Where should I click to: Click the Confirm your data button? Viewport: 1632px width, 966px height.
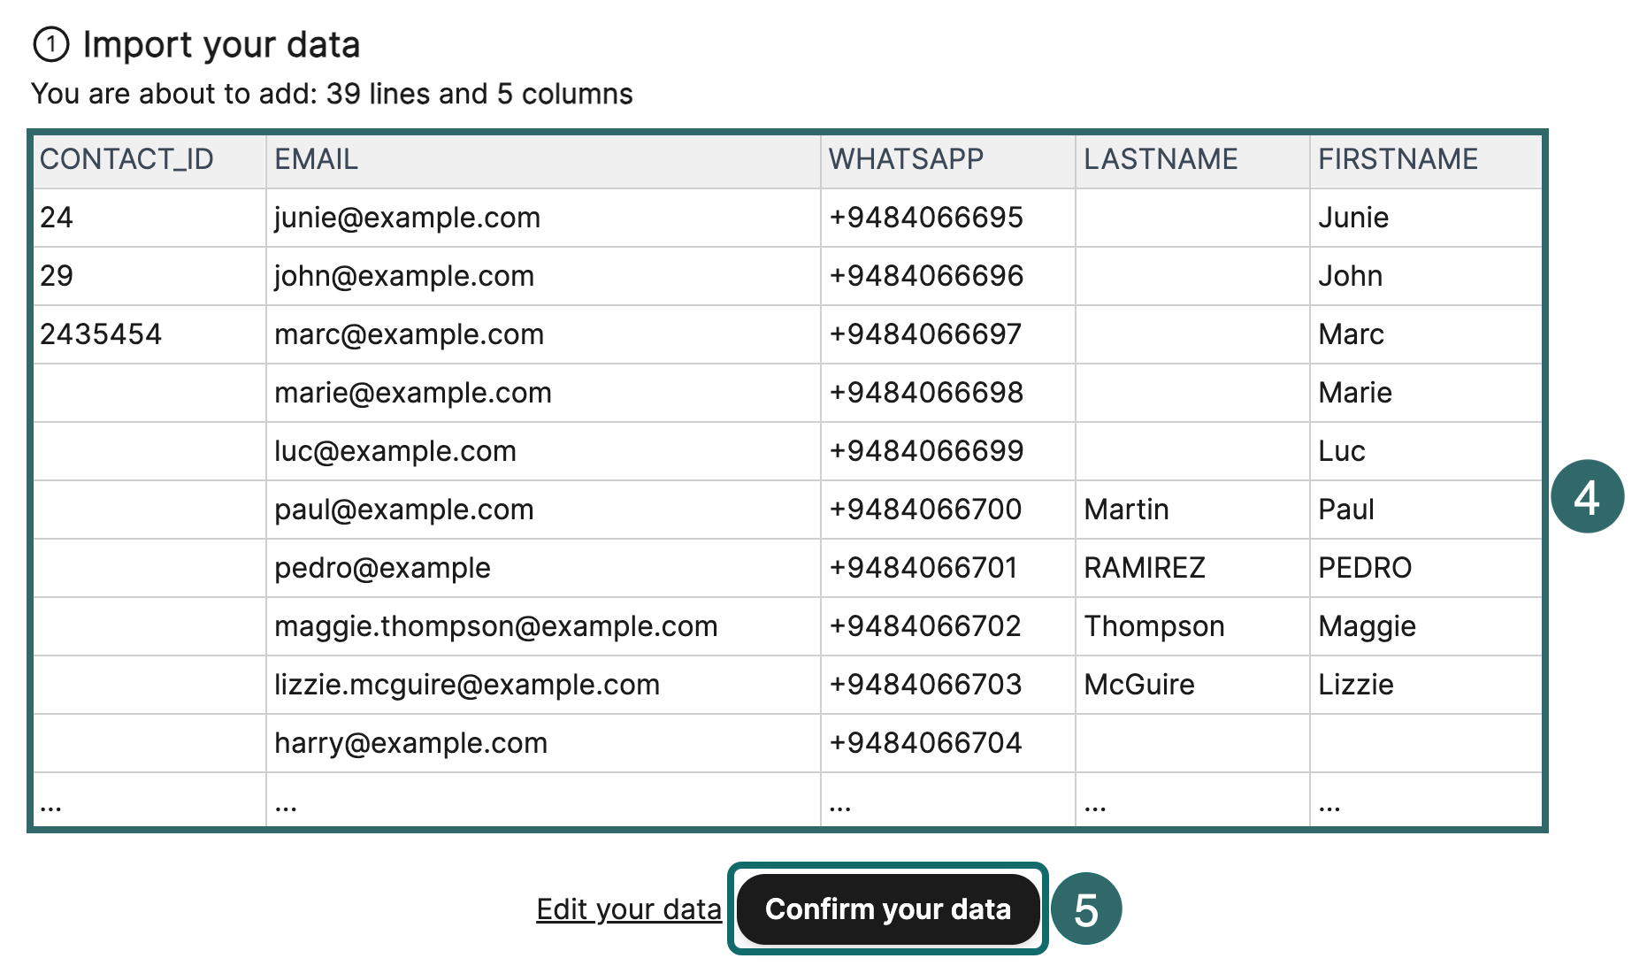[x=887, y=909]
